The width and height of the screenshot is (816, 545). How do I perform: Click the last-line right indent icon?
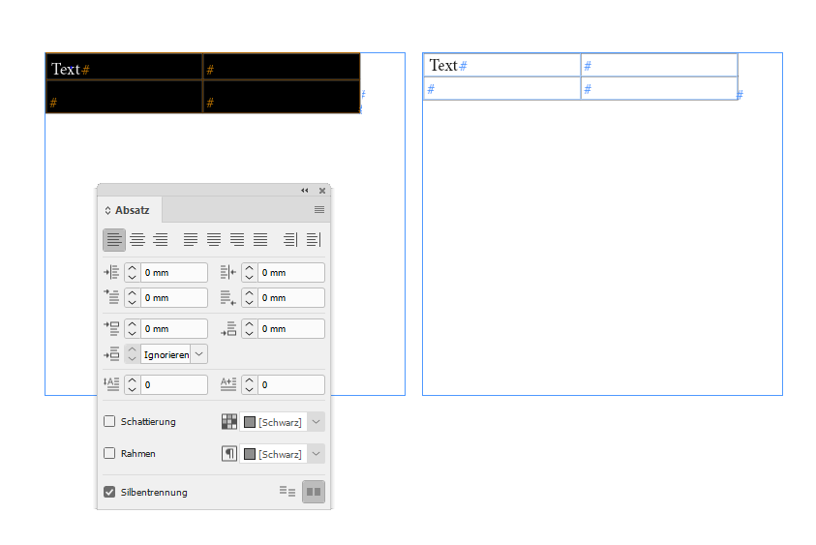coord(227,298)
